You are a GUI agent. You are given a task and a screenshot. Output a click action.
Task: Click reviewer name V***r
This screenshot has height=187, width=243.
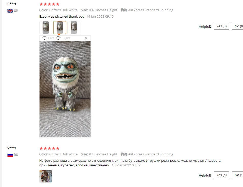12,148
